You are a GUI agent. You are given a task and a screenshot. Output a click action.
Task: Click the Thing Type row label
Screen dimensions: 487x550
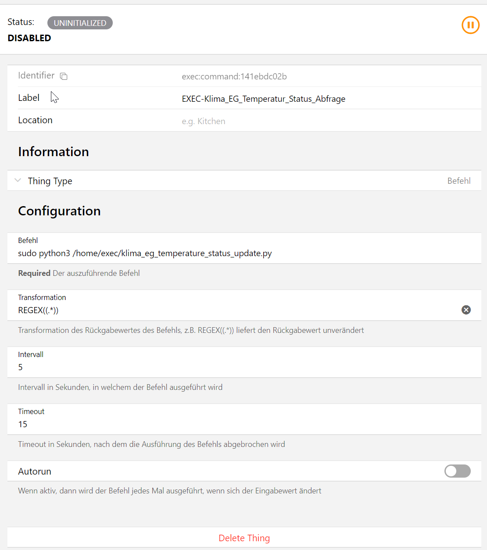[x=50, y=181]
